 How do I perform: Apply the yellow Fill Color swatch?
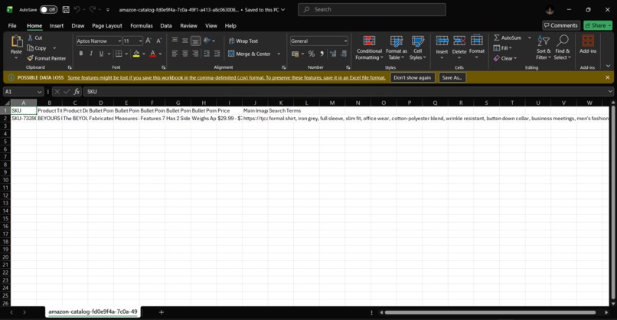136,54
